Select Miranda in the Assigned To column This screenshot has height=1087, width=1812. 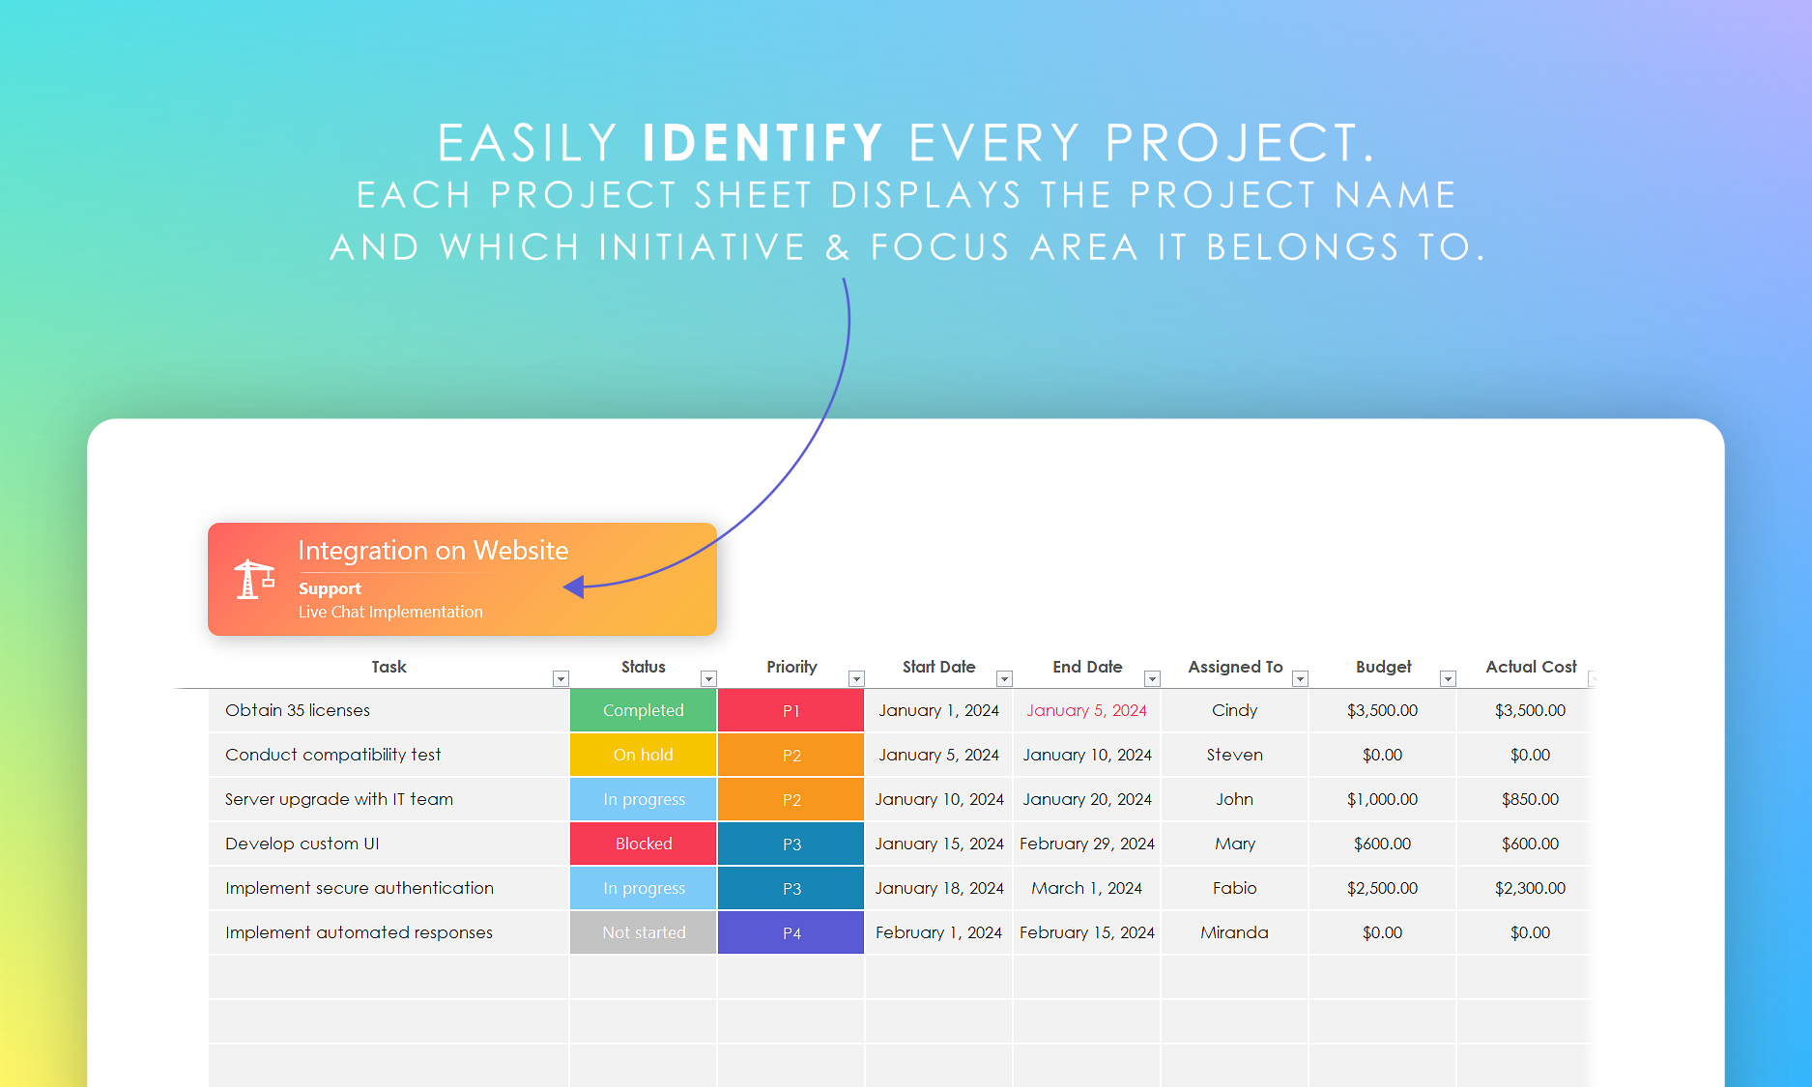[1234, 933]
